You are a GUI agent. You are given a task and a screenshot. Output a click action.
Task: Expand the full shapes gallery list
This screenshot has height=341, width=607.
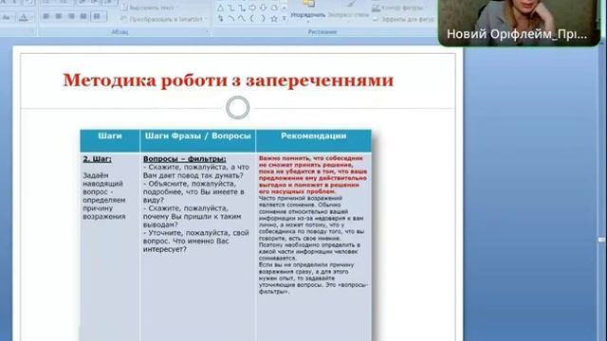pos(285,18)
